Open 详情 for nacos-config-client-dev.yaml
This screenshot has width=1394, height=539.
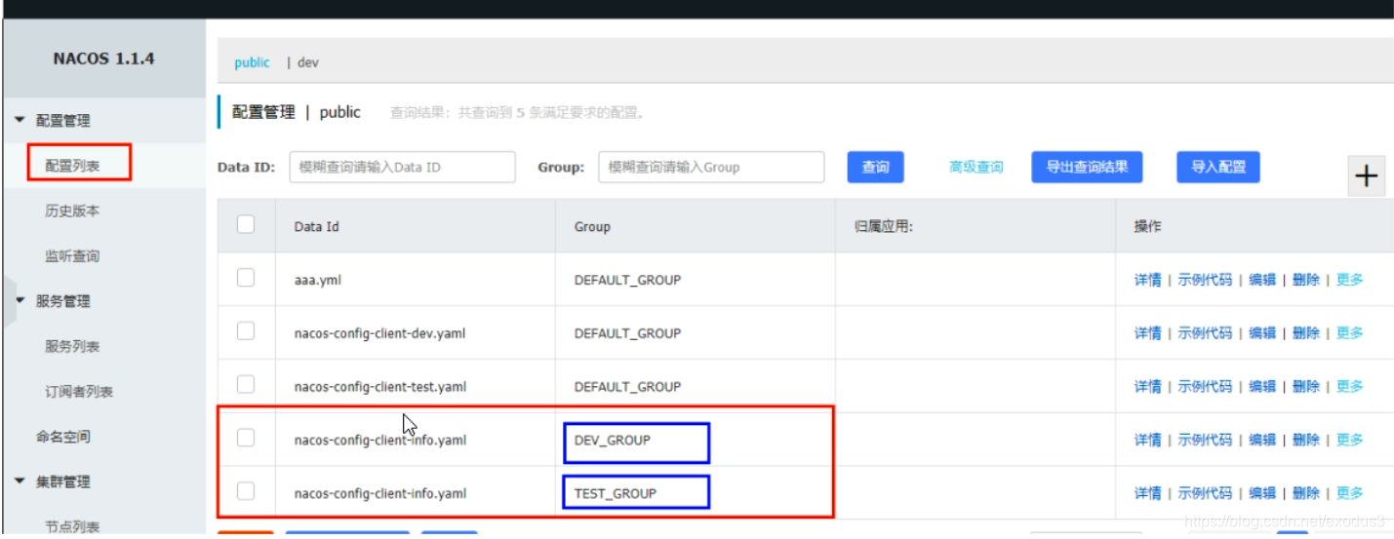point(1147,332)
